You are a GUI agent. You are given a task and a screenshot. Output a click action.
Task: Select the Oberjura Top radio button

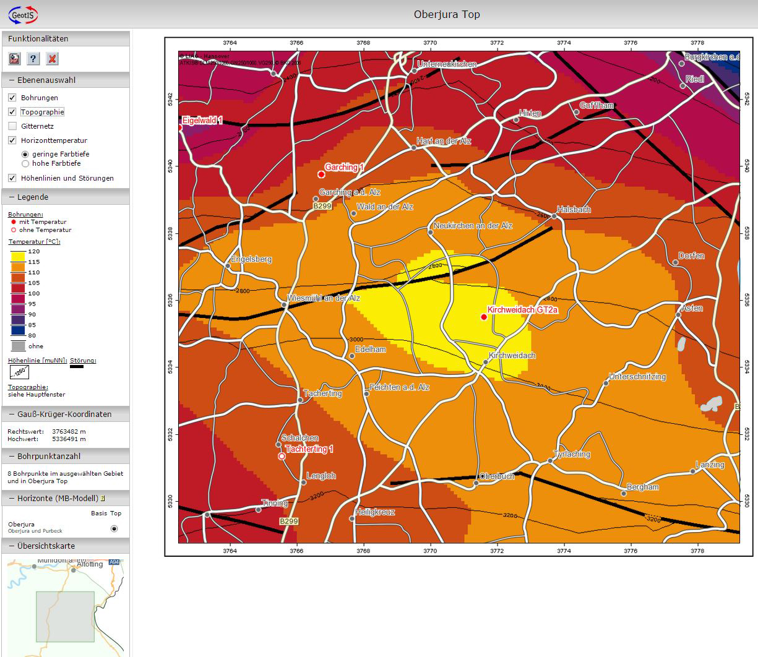coord(114,528)
